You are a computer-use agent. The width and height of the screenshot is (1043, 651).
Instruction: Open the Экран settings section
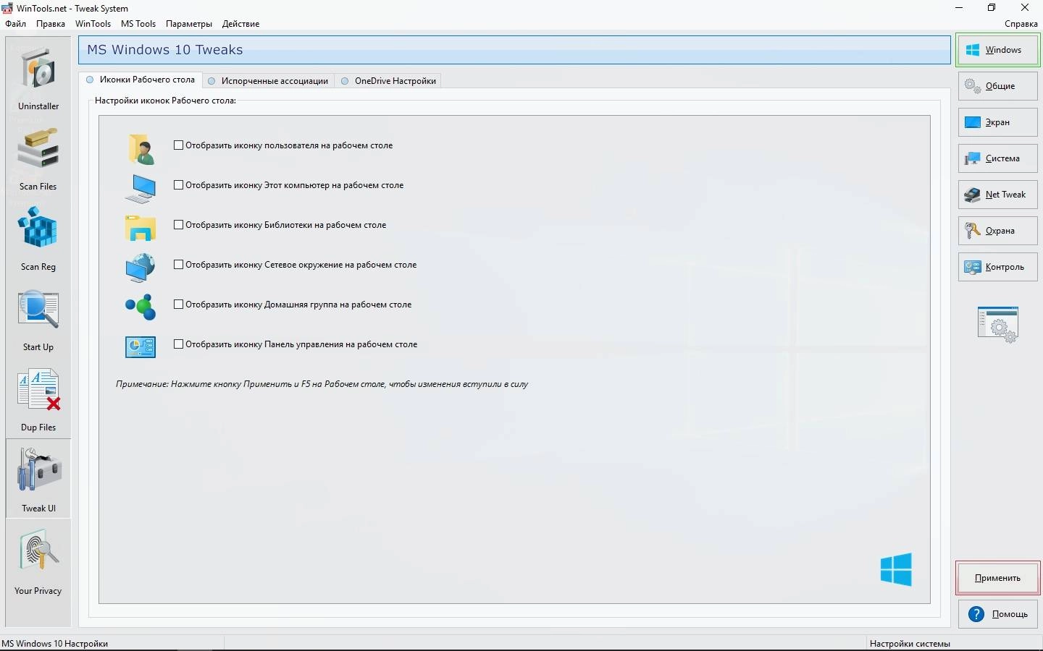point(997,122)
